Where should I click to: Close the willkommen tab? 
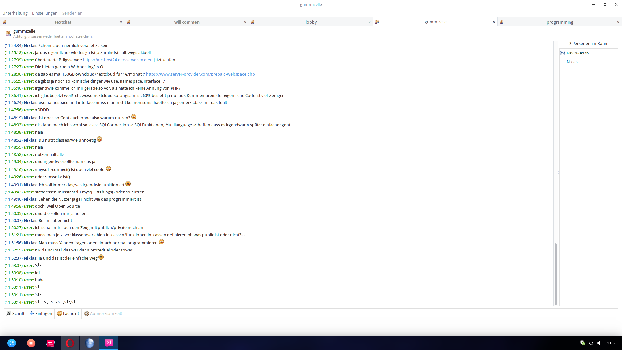tap(245, 22)
